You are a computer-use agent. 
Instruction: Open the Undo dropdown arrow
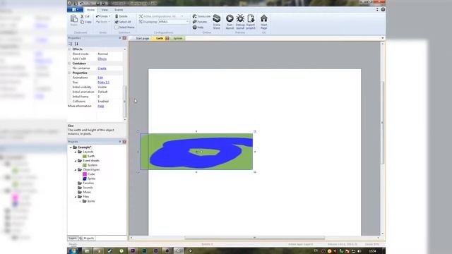109,16
